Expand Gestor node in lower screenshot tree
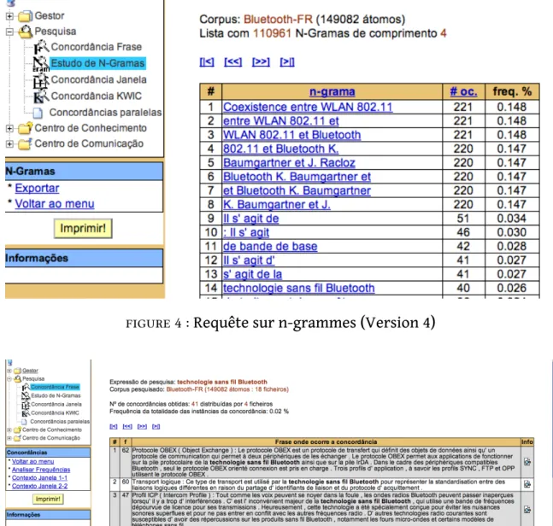553x526 pixels. 9,371
